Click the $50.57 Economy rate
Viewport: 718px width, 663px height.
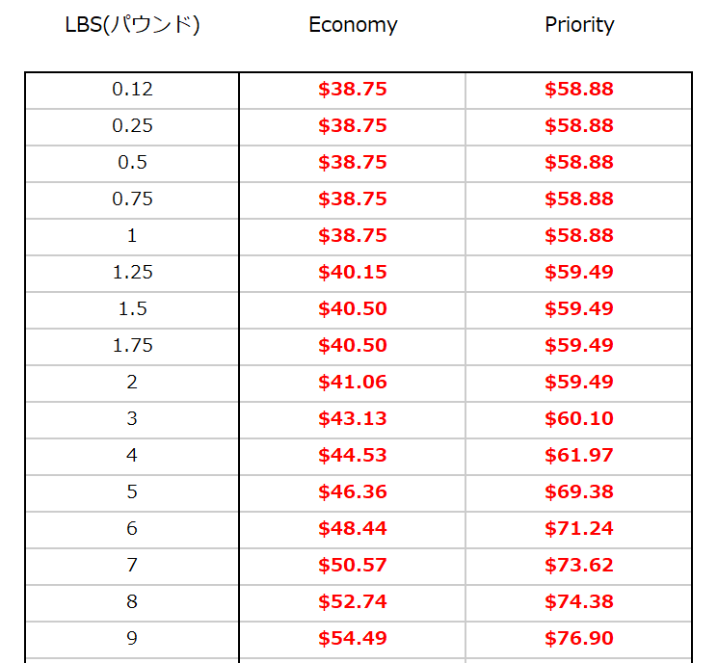[353, 565]
